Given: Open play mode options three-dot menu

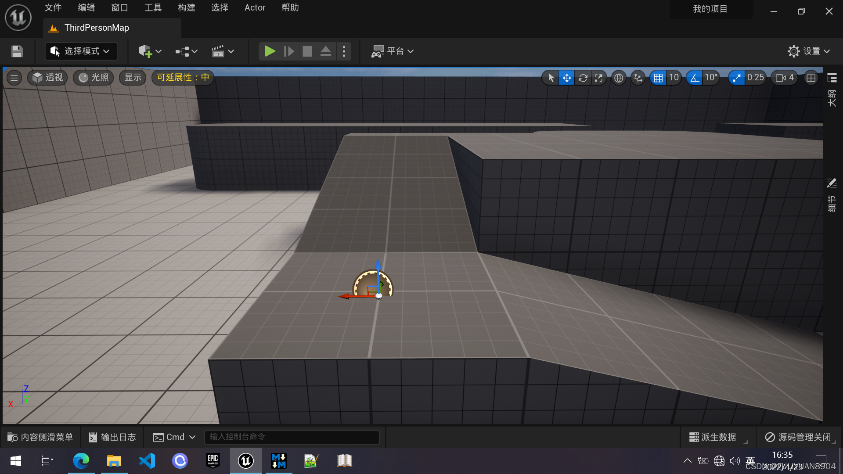Looking at the screenshot, I should click(344, 51).
